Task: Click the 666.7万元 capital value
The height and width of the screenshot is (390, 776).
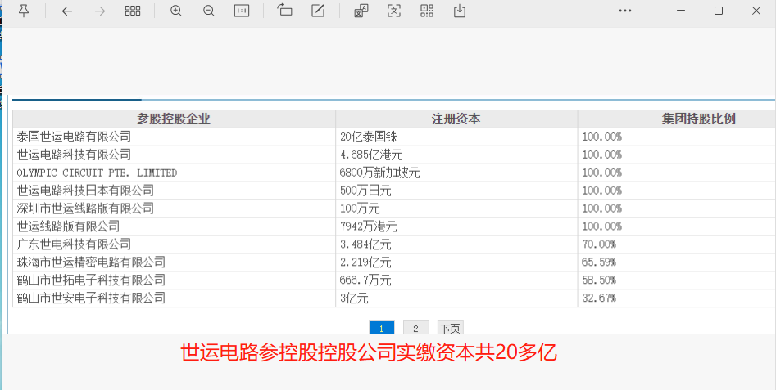Action: pyautogui.click(x=365, y=280)
